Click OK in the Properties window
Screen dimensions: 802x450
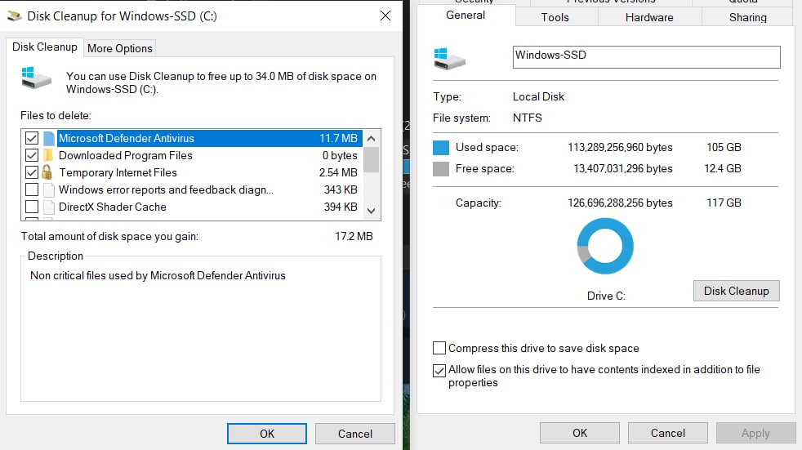pyautogui.click(x=580, y=433)
